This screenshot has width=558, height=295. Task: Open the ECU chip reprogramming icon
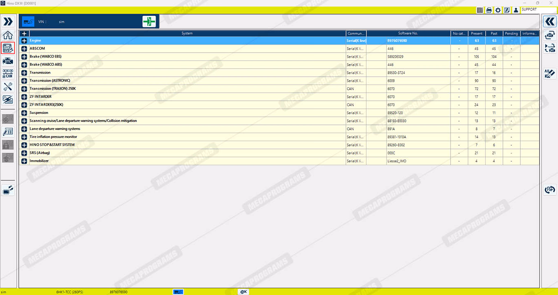[8, 190]
